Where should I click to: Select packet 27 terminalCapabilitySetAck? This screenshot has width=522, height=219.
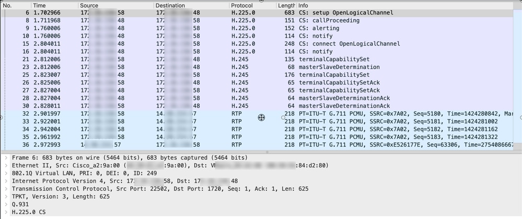257,90
